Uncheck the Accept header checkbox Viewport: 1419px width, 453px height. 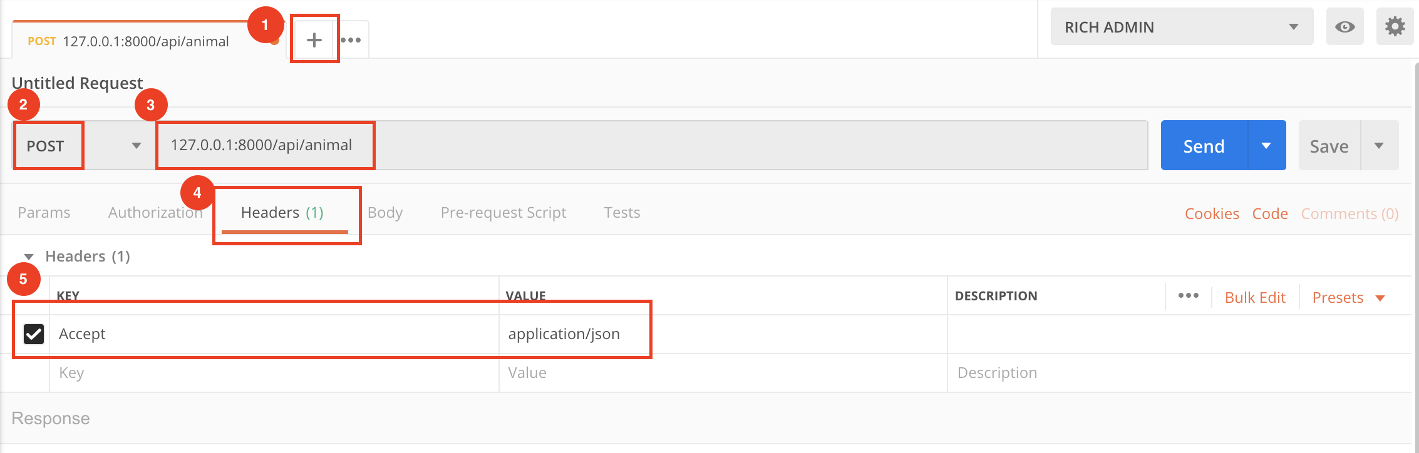34,334
